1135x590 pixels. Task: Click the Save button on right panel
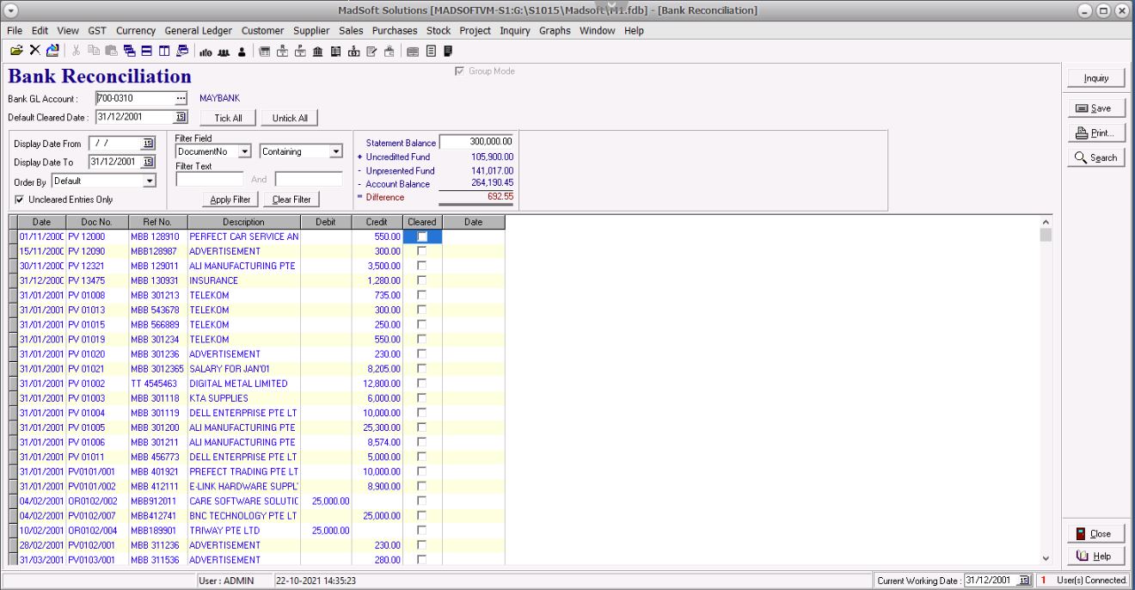coord(1095,108)
